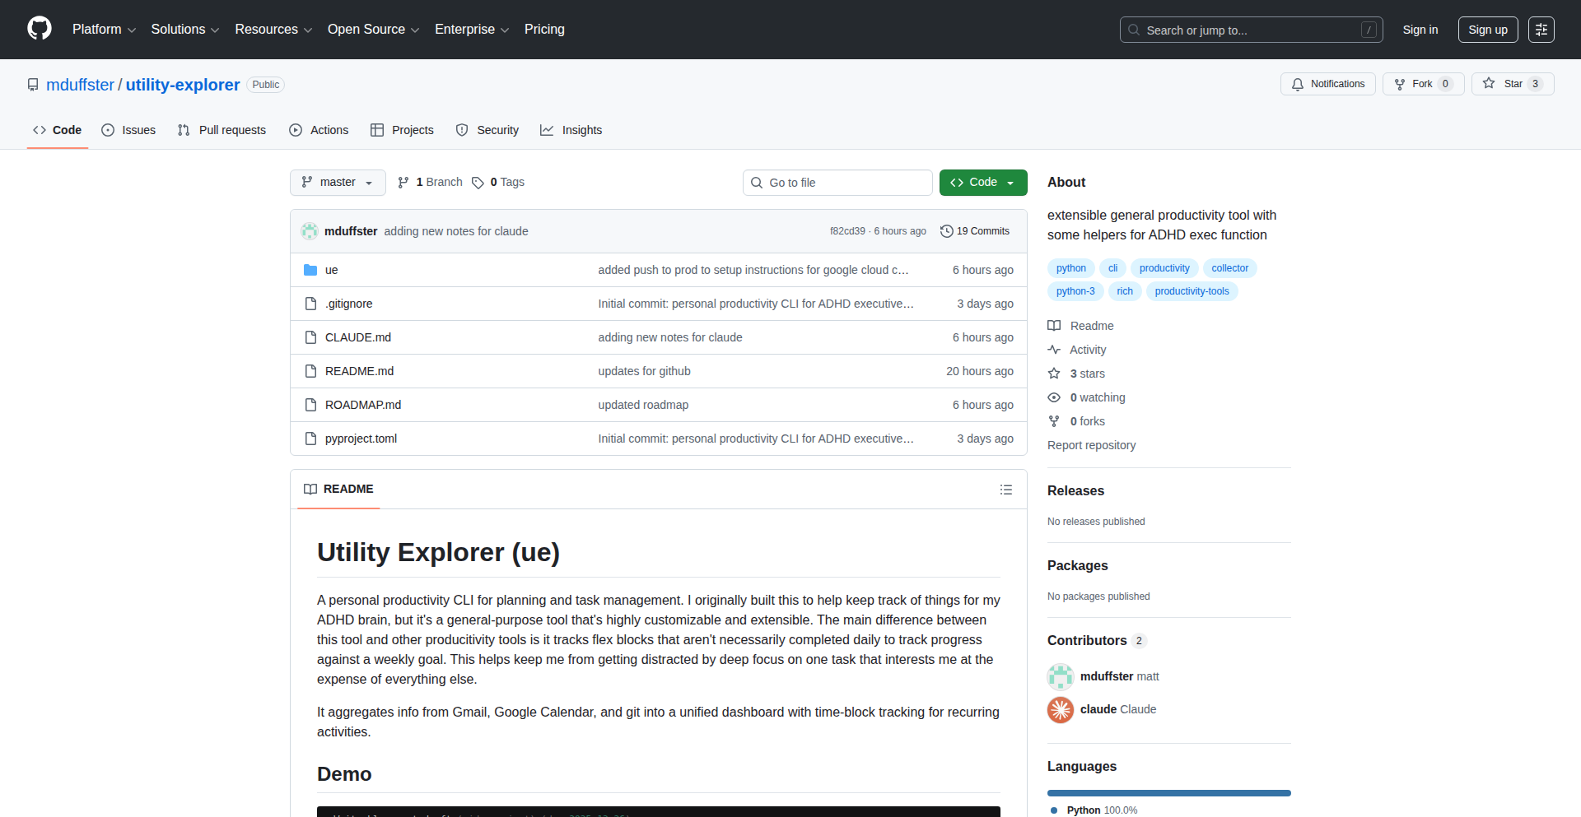The width and height of the screenshot is (1581, 817).
Task: Click the Python language bar
Action: pyautogui.click(x=1168, y=792)
